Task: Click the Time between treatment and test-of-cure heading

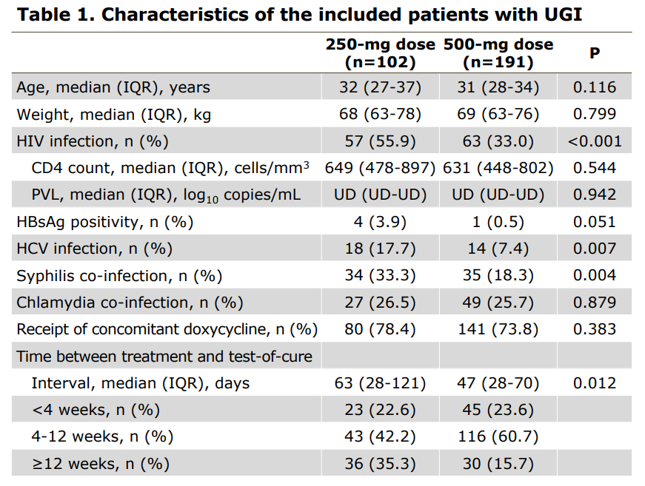Action: 164,357
